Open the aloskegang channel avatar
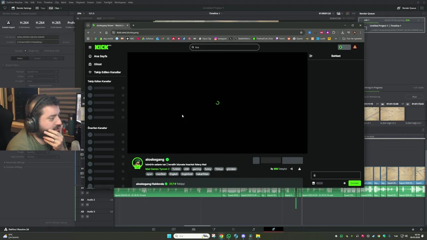The width and height of the screenshot is (427, 240). (x=137, y=163)
